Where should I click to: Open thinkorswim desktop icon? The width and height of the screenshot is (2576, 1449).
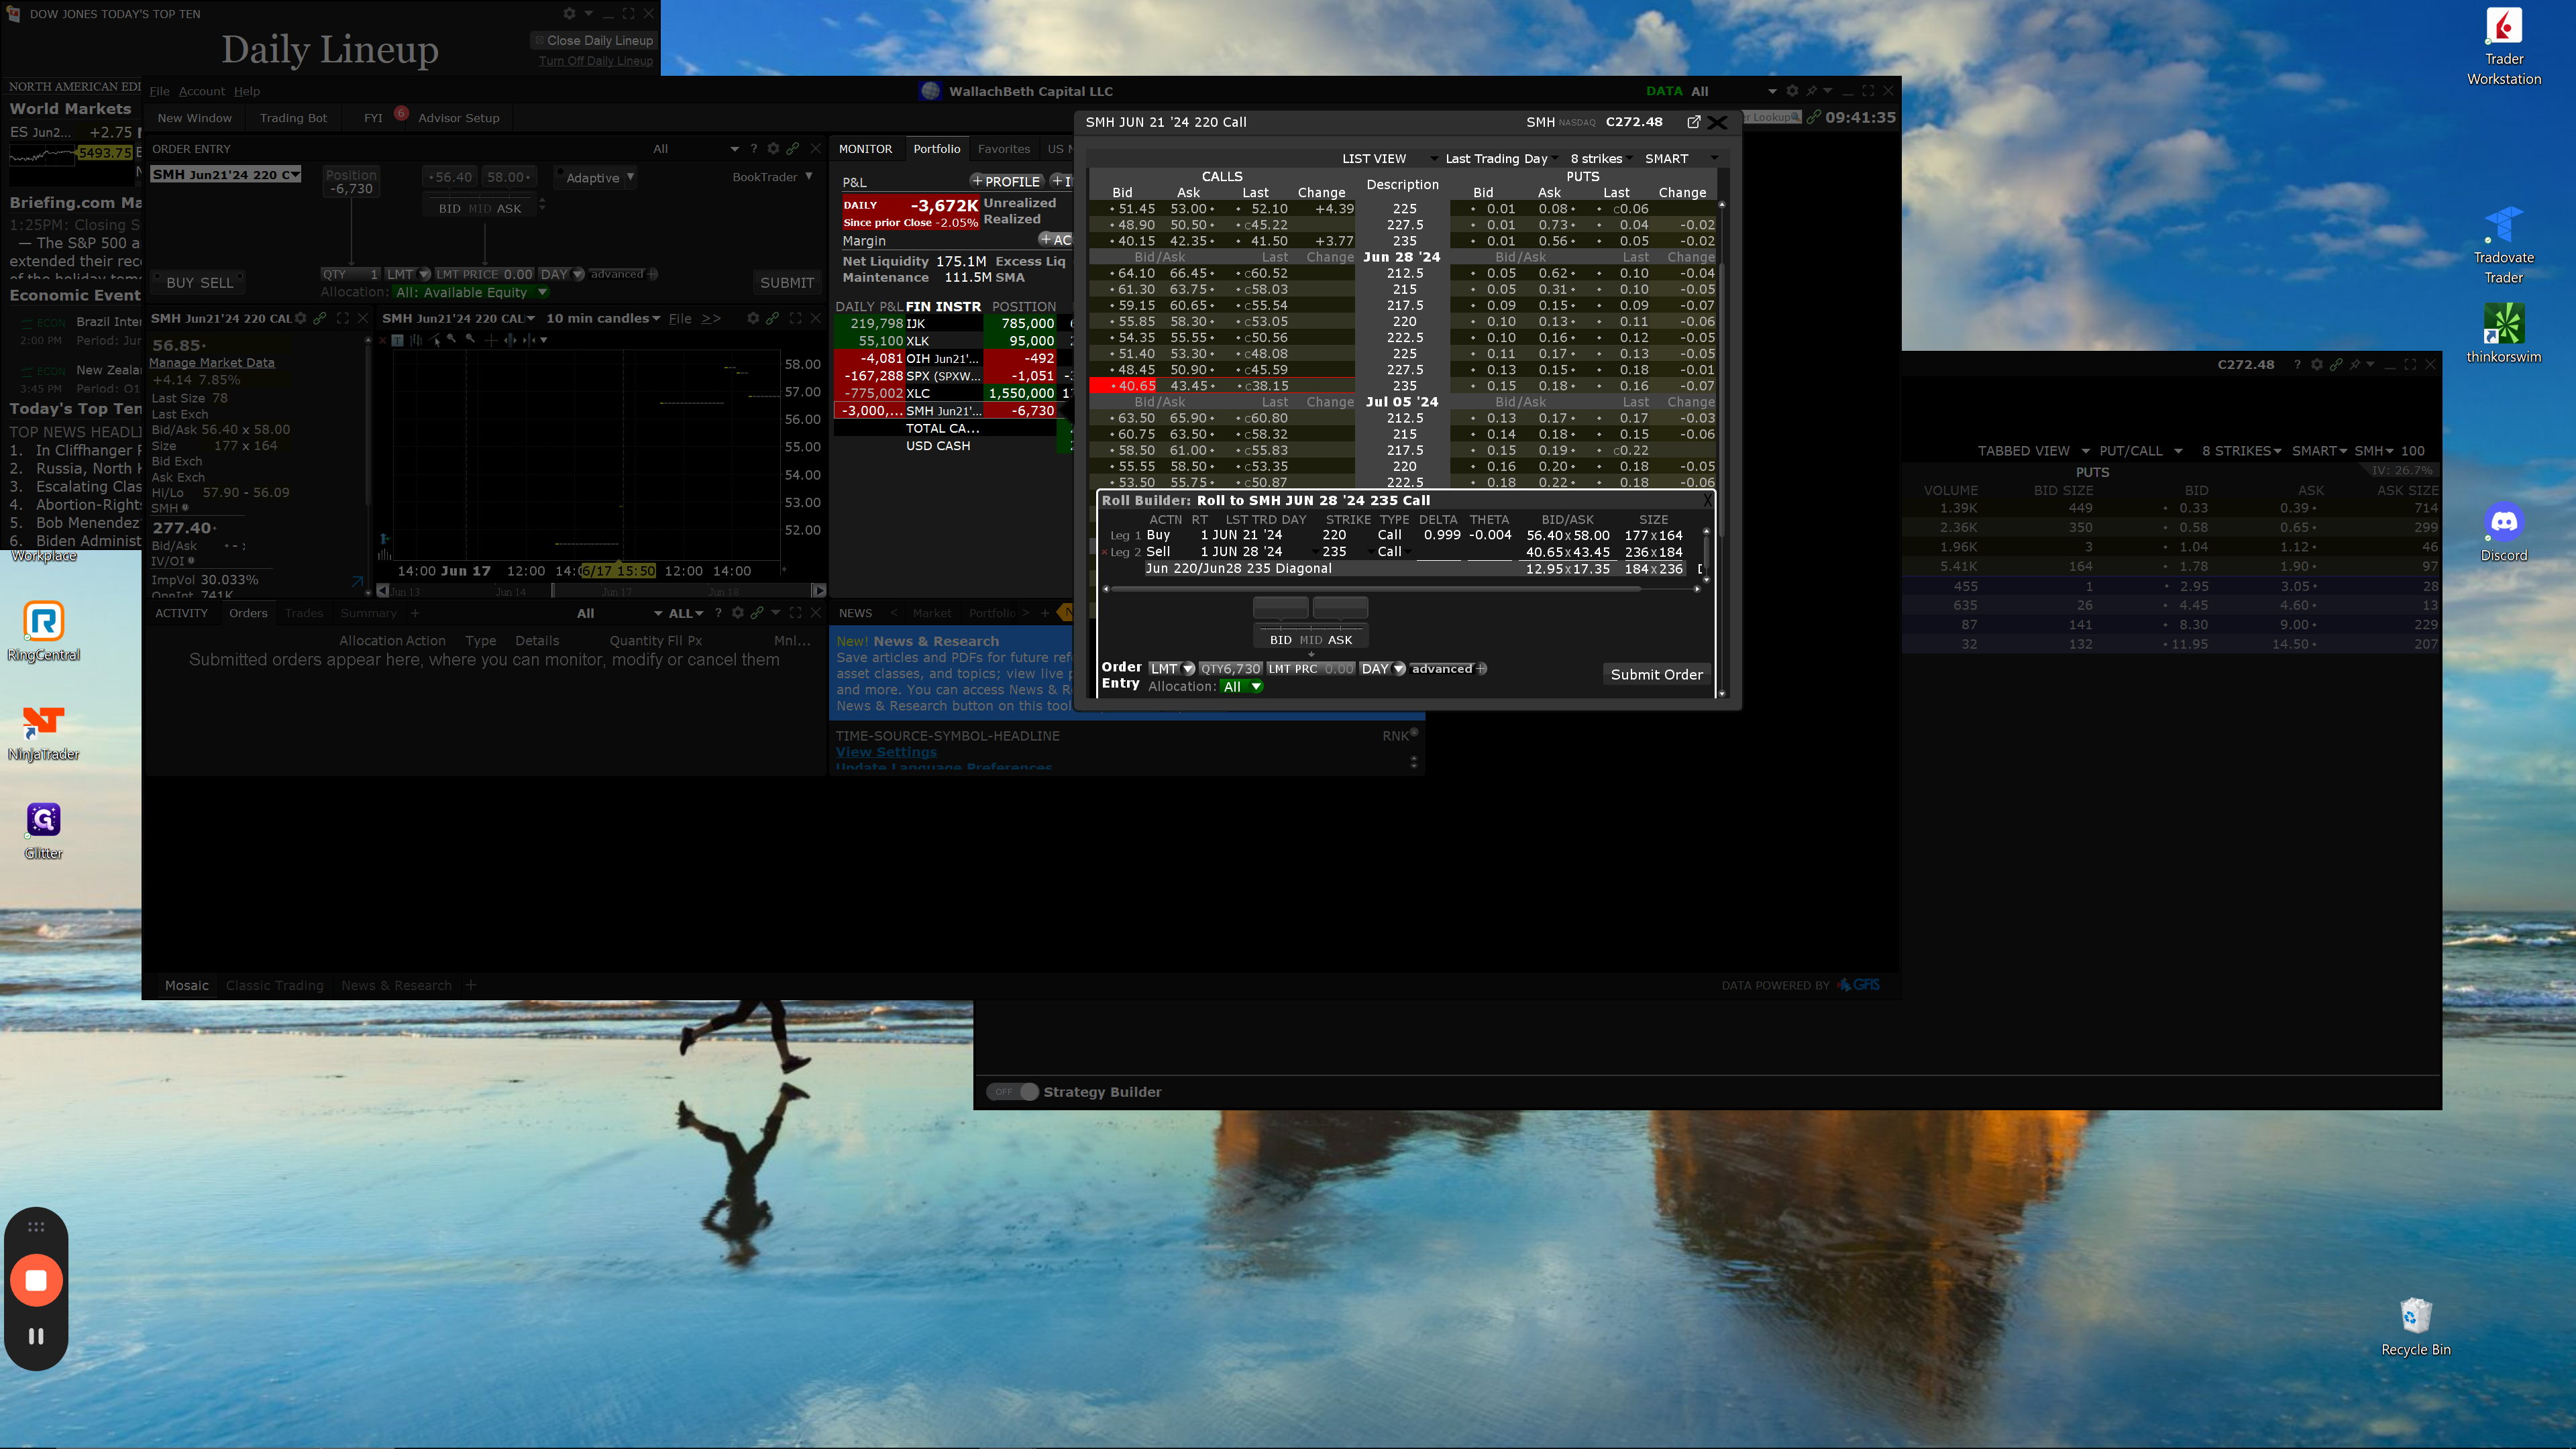pos(2503,334)
